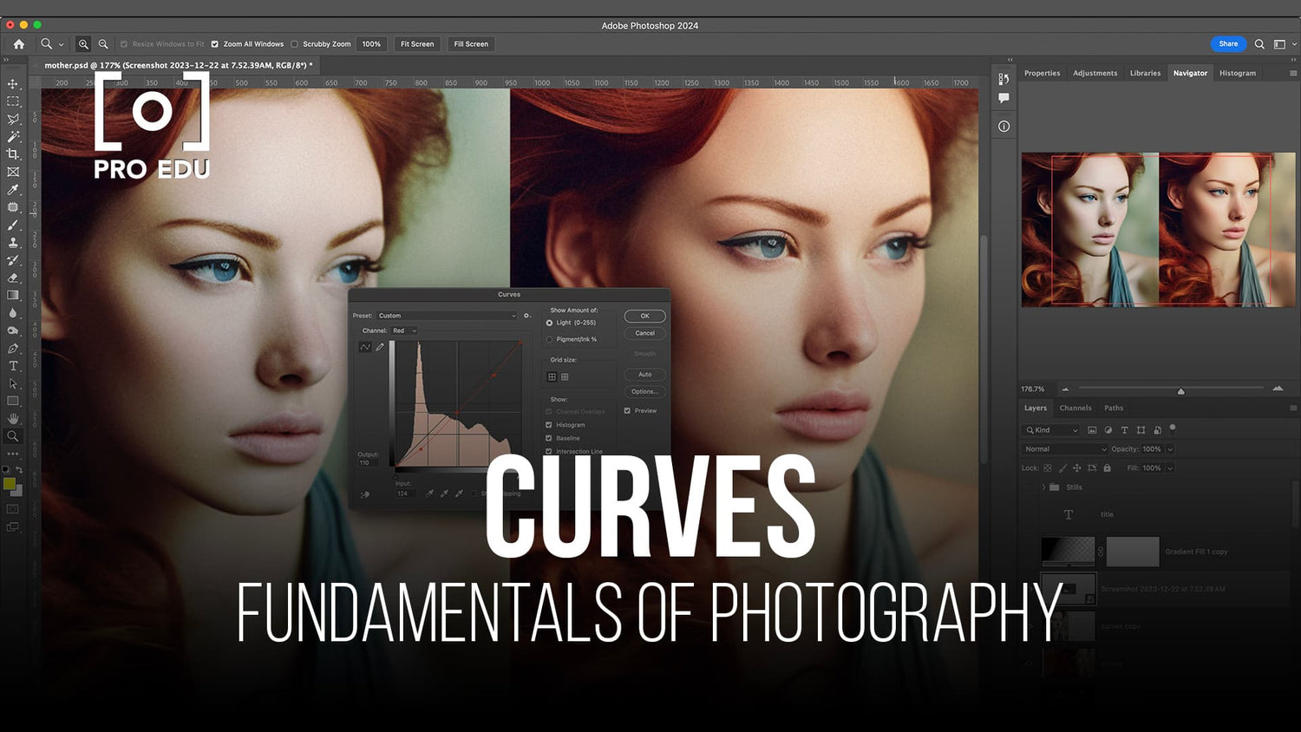Image resolution: width=1301 pixels, height=732 pixels.
Task: Select the Crop tool
Action: click(x=13, y=154)
